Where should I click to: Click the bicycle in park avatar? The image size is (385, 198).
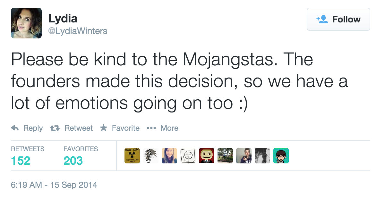225,156
